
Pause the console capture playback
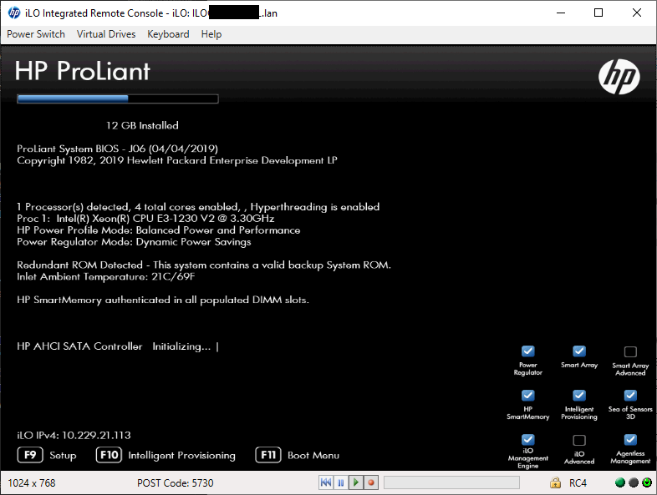(x=341, y=482)
